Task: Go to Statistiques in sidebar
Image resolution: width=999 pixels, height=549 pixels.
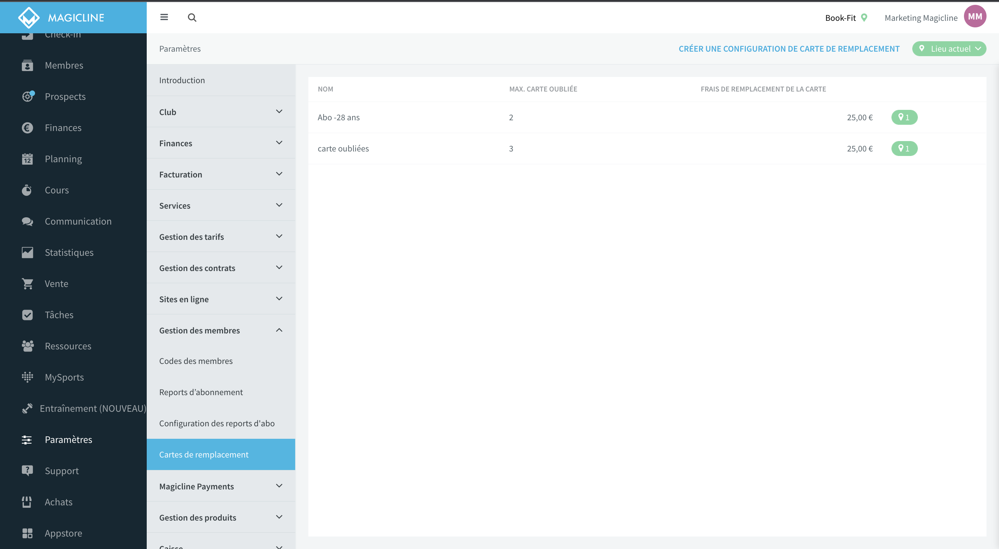Action: pyautogui.click(x=69, y=253)
